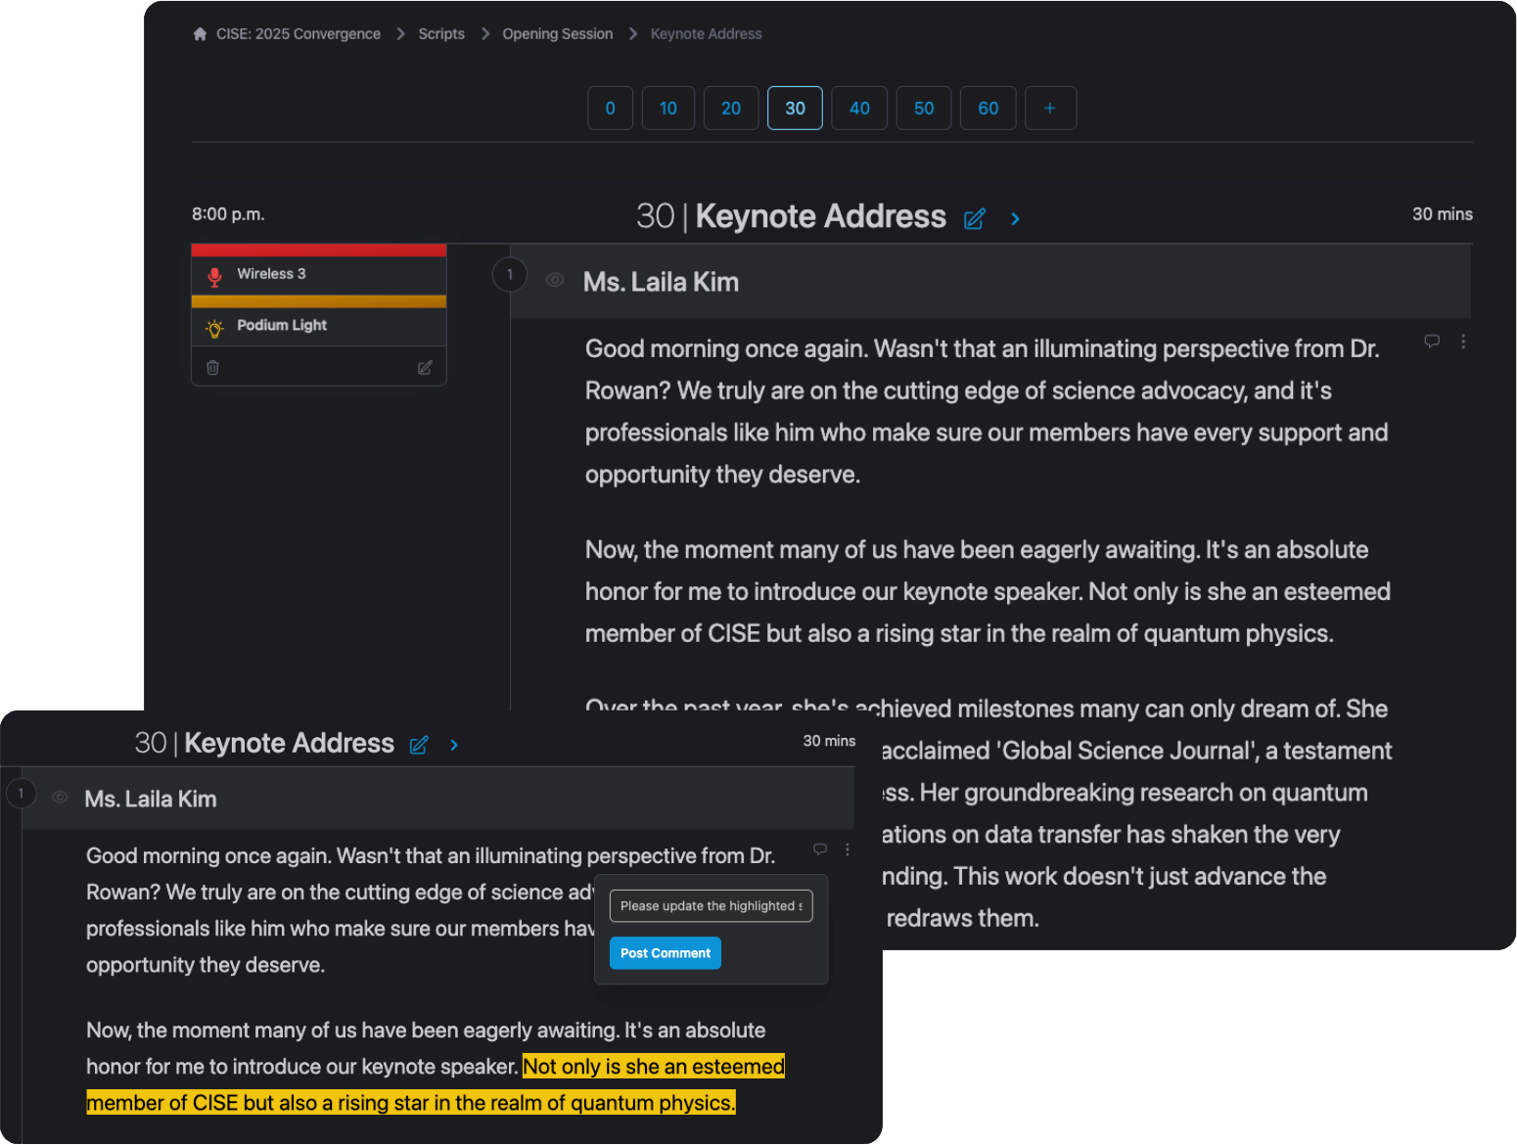Select timeline tab 20
Viewport: 1517px width, 1145px height.
coord(731,109)
